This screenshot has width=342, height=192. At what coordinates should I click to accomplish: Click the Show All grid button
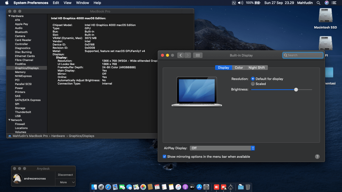tap(198, 55)
